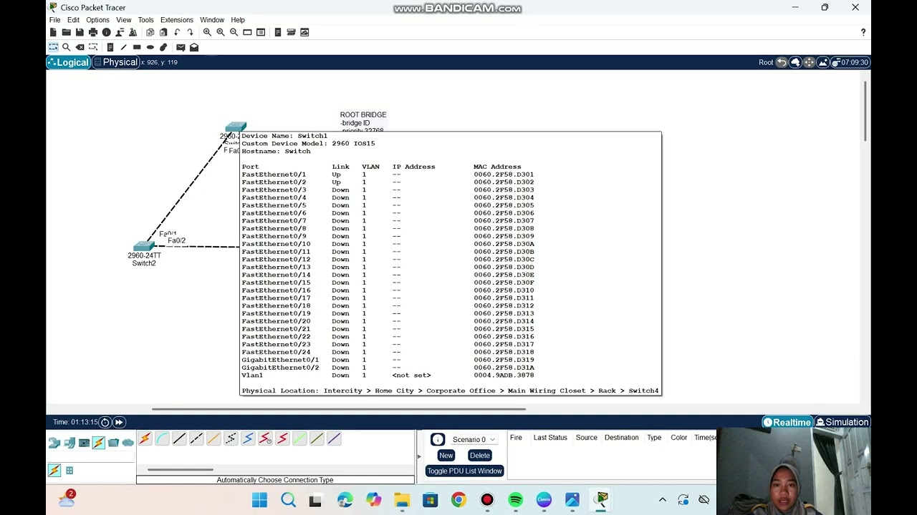Click the workspace horizontal scrollbar
917x515 pixels.
click(339, 409)
